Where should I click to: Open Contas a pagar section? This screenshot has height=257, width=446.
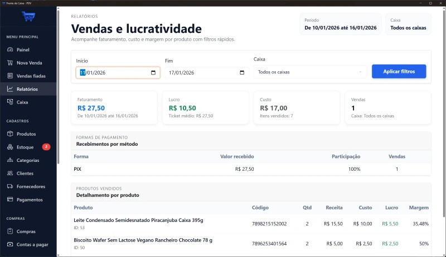pos(31,245)
